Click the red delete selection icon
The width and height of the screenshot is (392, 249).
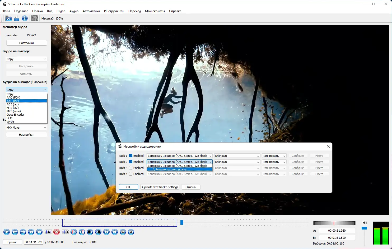click(x=57, y=232)
